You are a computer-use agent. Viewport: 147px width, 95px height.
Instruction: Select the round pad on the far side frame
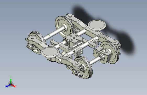[97, 25]
